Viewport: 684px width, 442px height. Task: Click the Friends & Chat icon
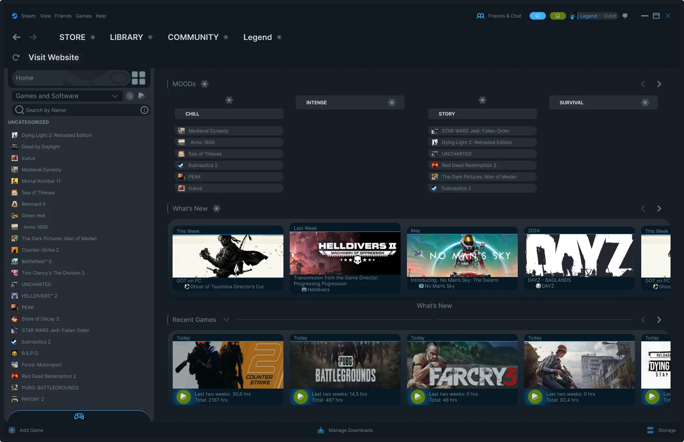(x=481, y=16)
